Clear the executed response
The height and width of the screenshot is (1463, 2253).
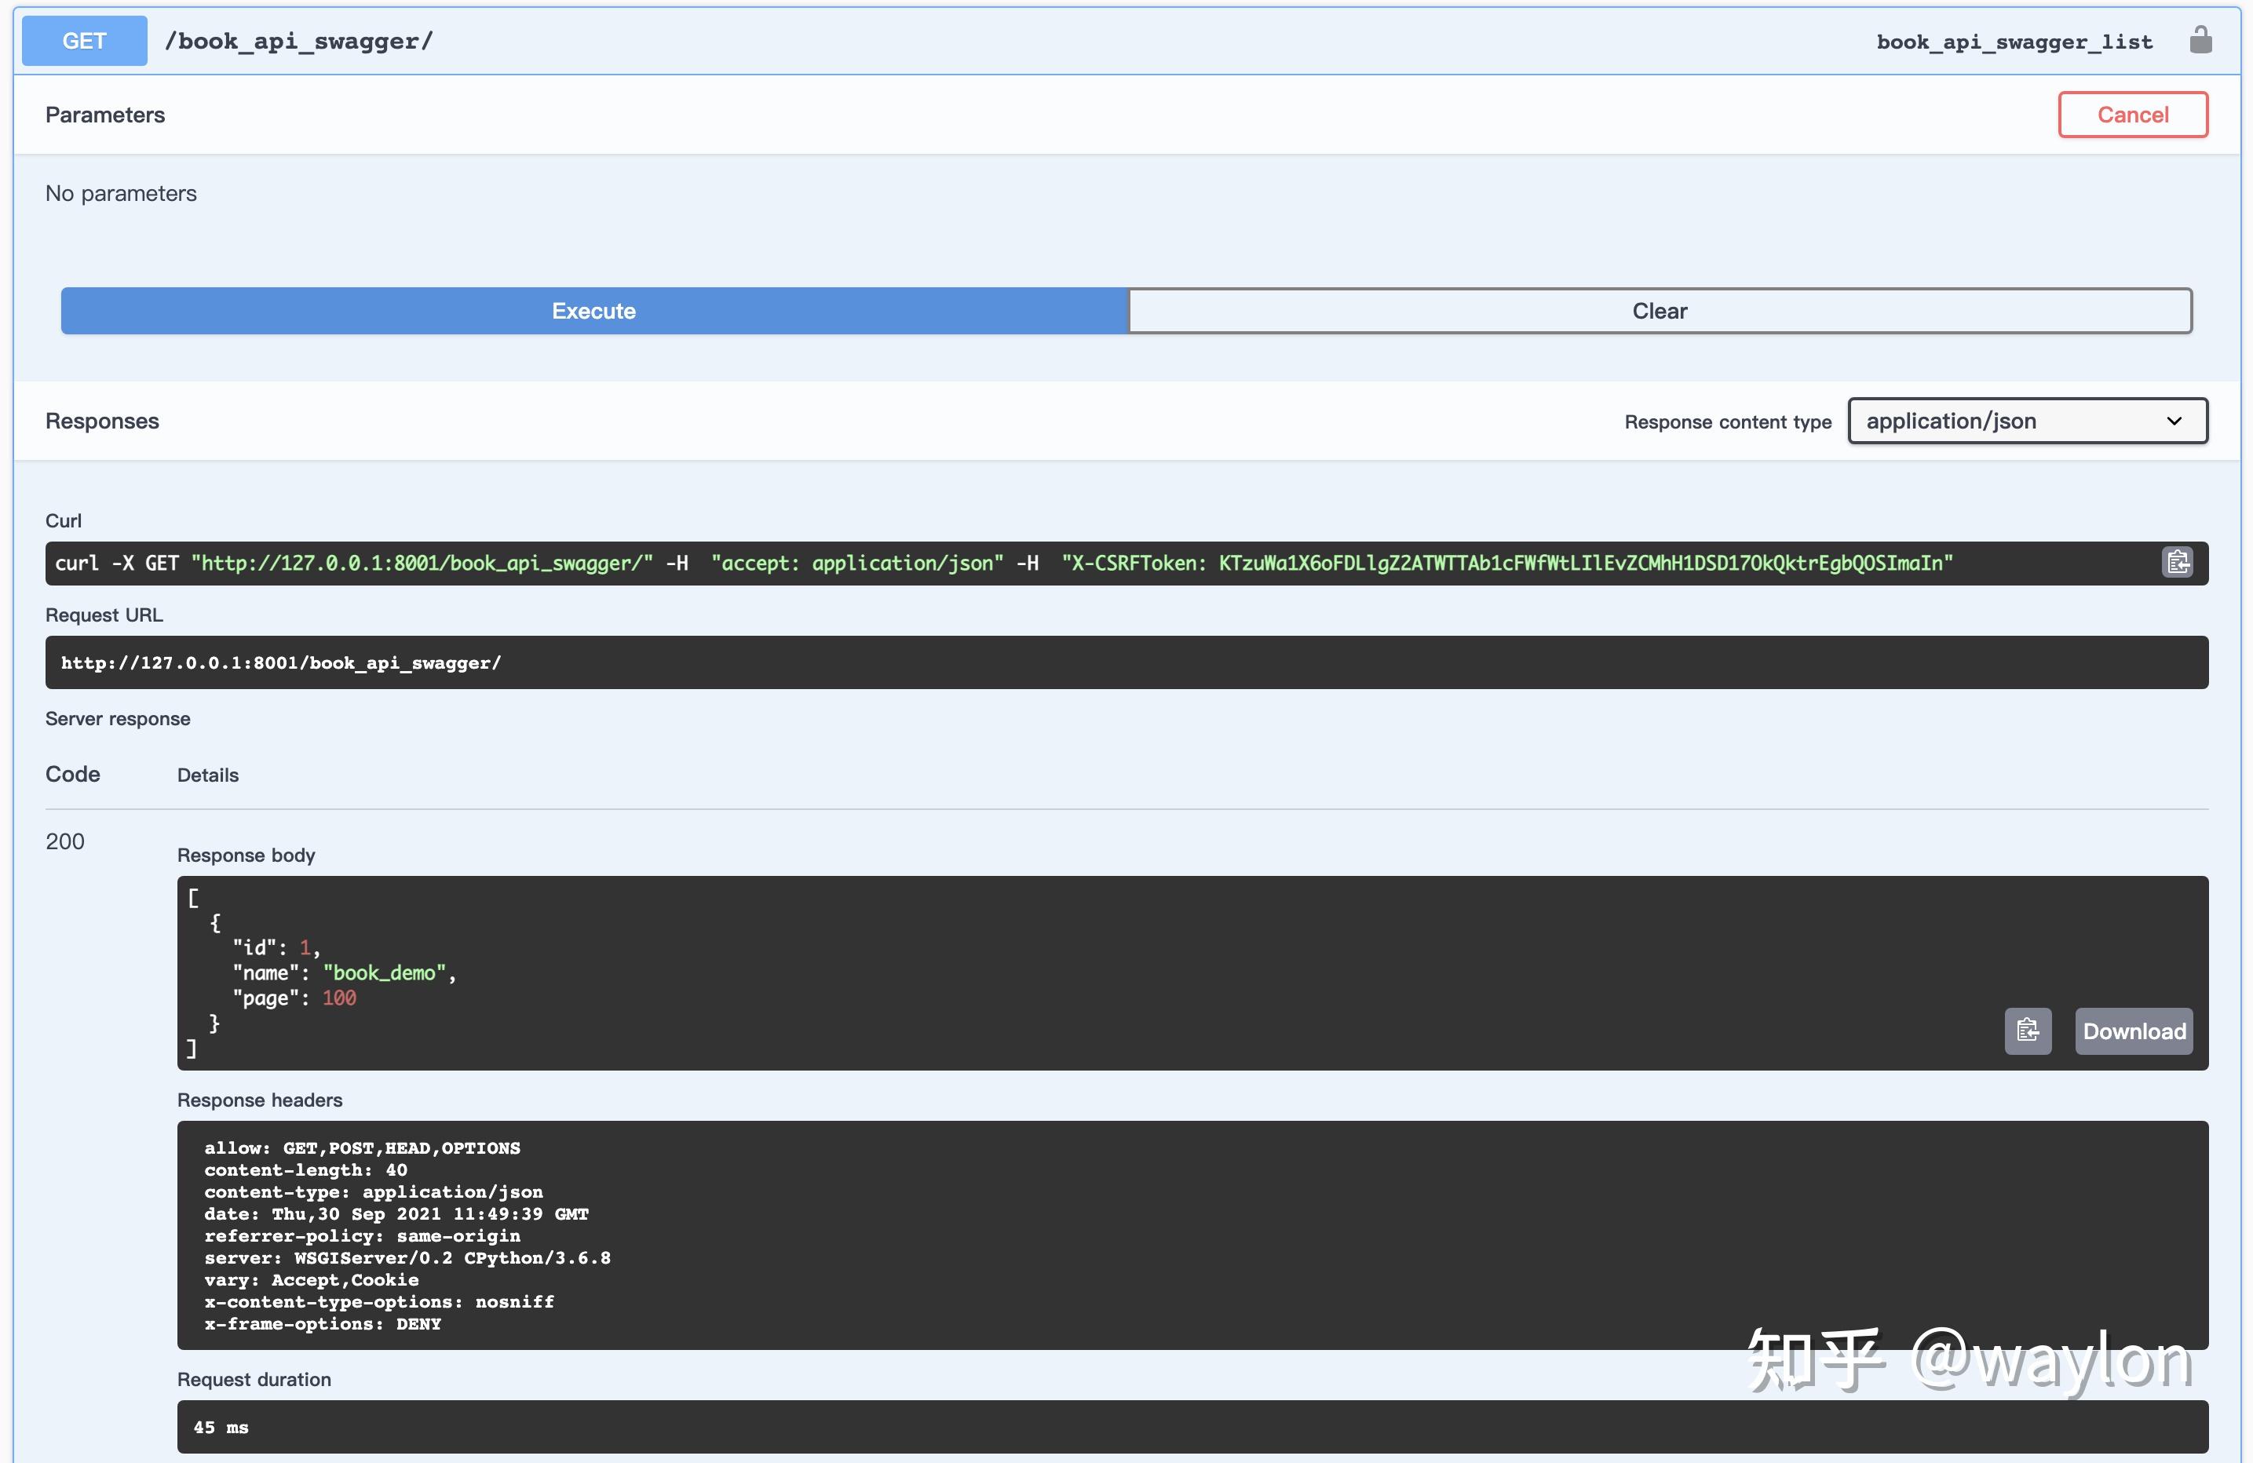click(x=1659, y=310)
